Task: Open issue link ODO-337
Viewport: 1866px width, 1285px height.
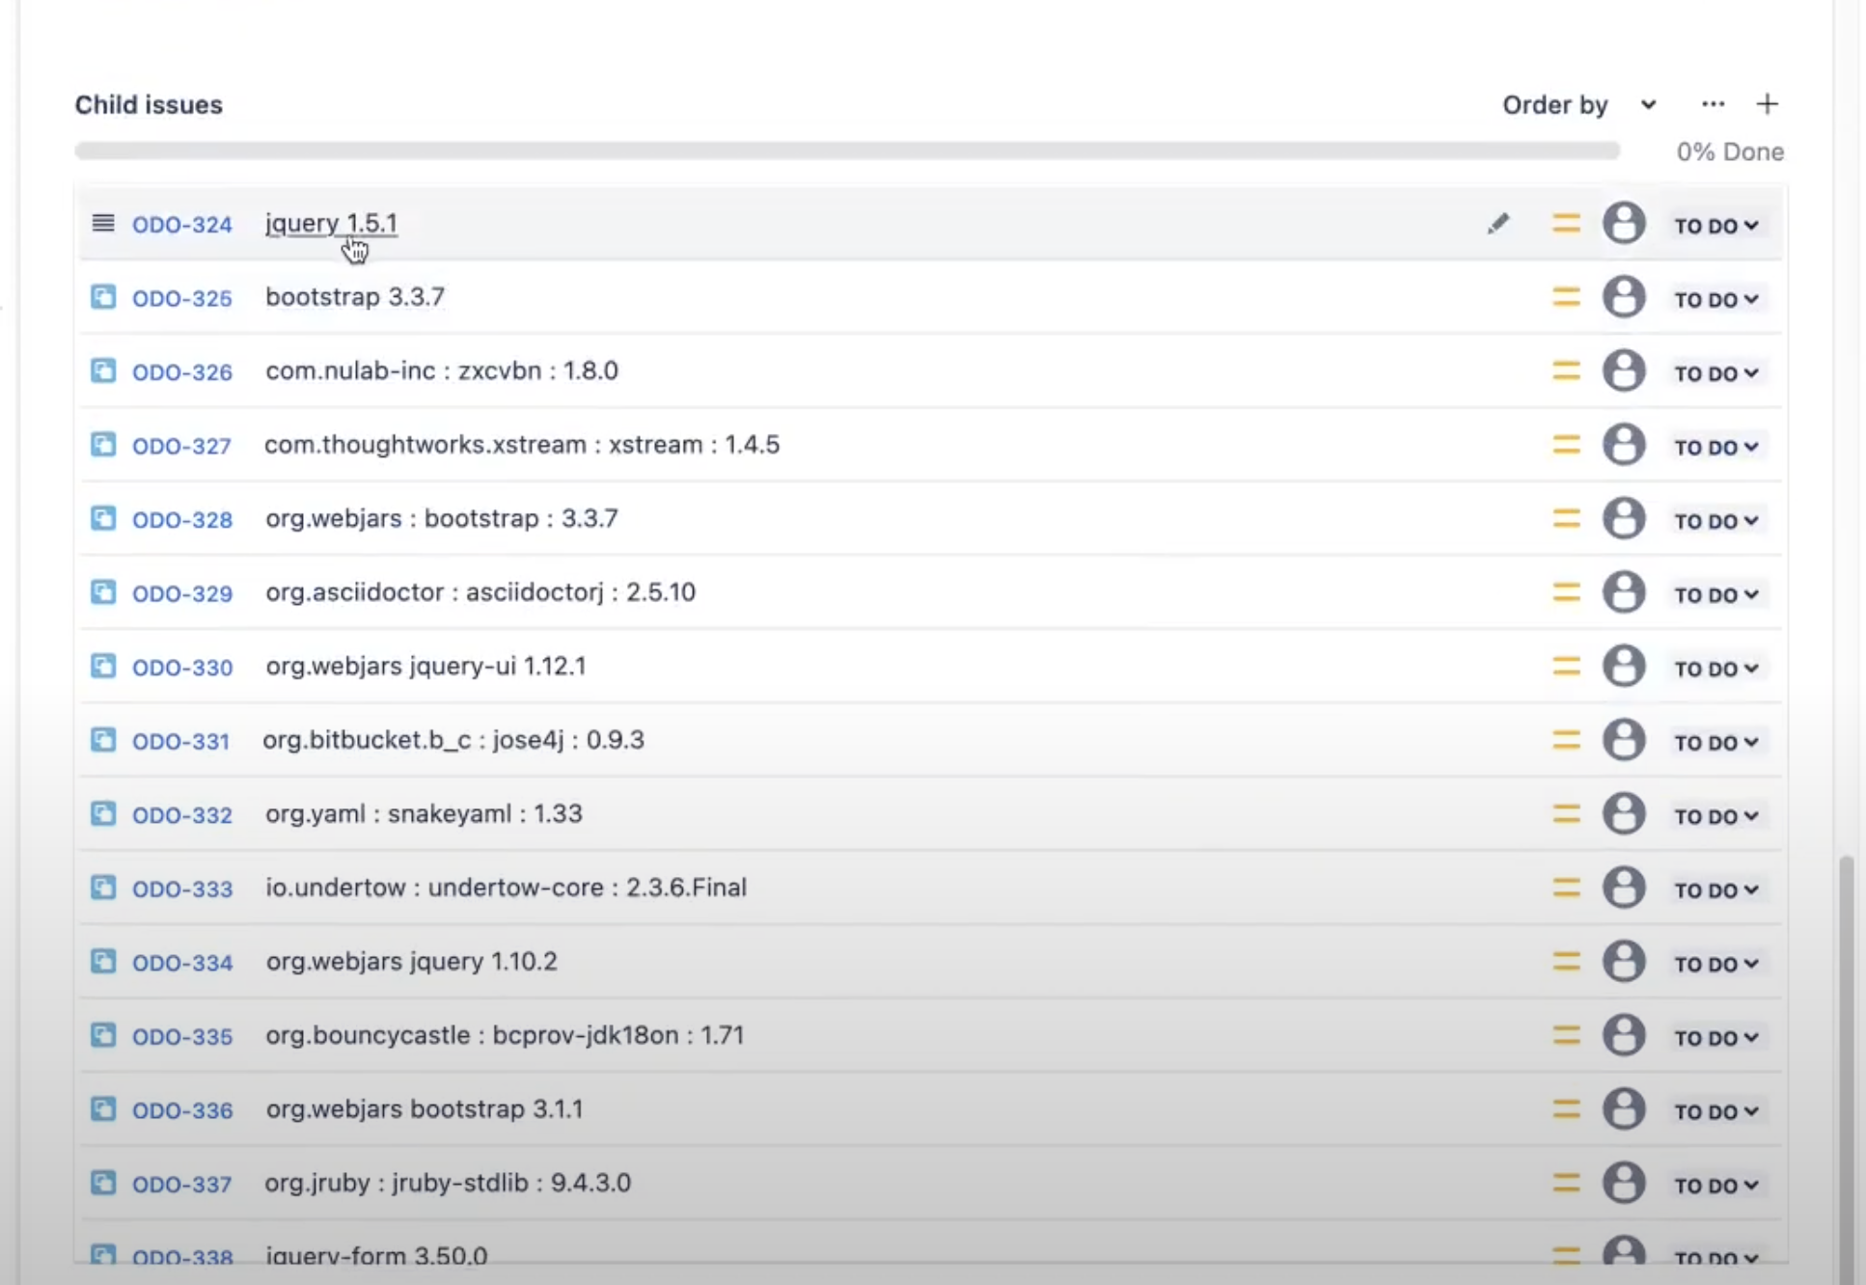Action: [181, 1185]
